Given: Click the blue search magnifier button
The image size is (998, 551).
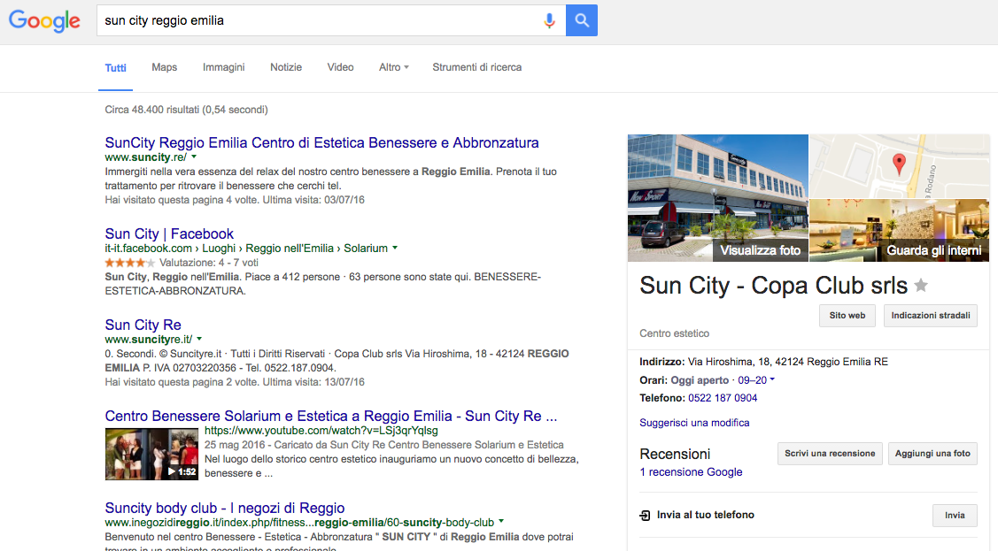Looking at the screenshot, I should (x=582, y=20).
